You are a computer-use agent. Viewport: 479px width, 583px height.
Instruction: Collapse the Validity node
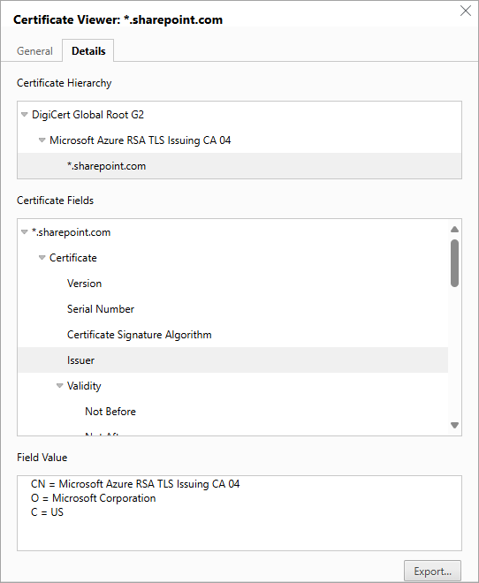point(59,385)
